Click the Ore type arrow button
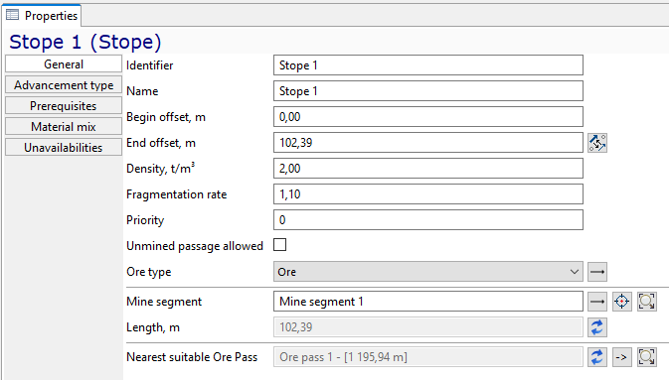 (596, 272)
